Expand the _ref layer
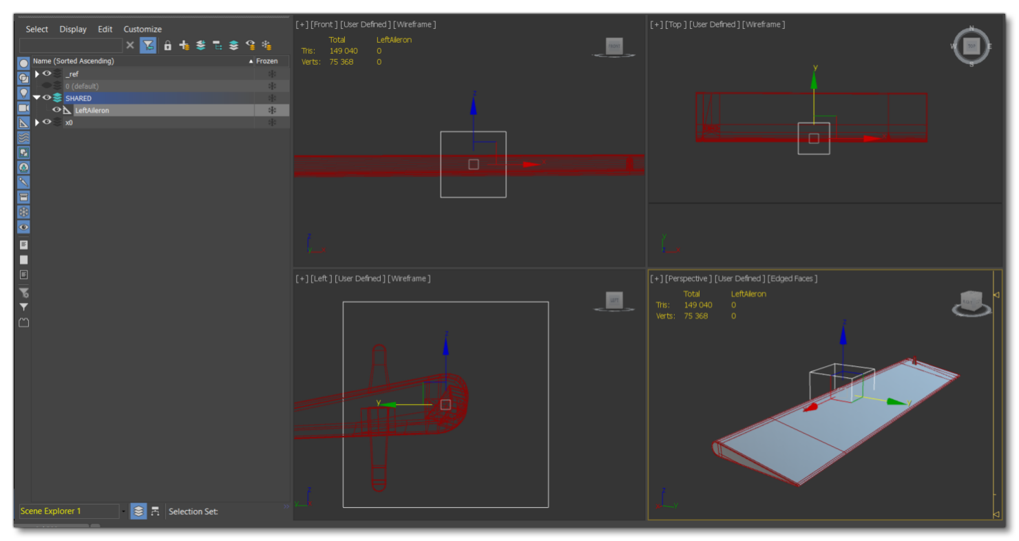 (x=37, y=74)
